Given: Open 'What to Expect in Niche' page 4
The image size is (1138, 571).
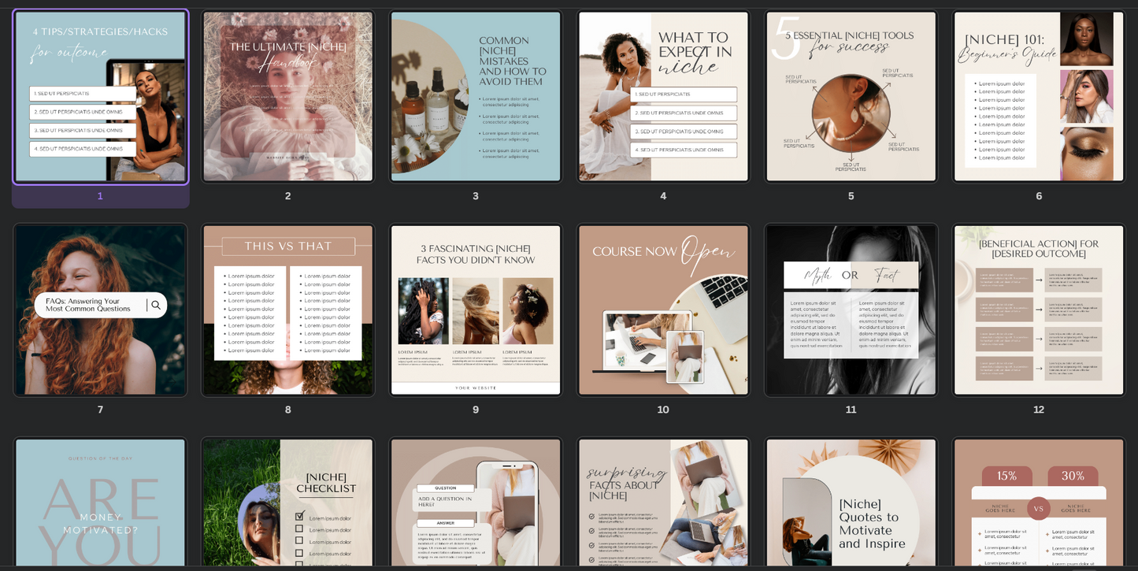Looking at the screenshot, I should [x=663, y=97].
